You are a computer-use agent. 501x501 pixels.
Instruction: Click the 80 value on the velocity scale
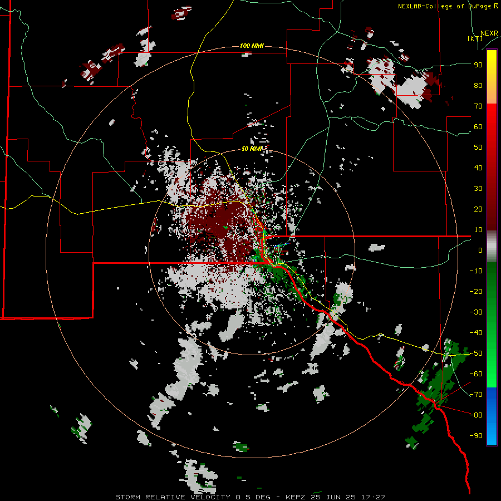pyautogui.click(x=478, y=85)
